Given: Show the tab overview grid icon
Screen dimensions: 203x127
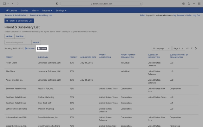Looking at the screenshot, I should [199, 3].
